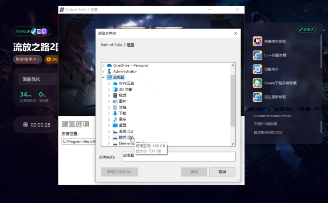Open the 无法更新修复 fix icon

257,97
